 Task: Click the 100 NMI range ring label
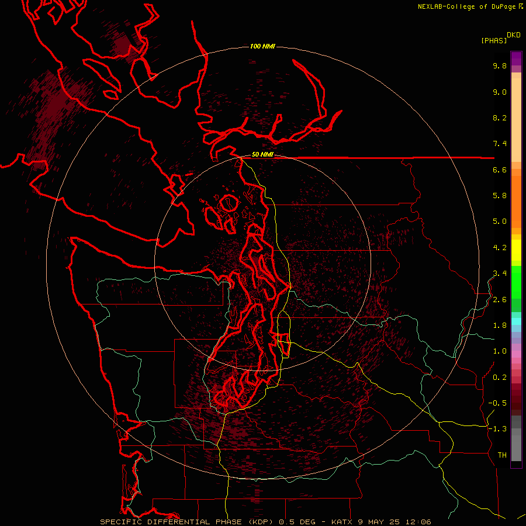click(262, 46)
